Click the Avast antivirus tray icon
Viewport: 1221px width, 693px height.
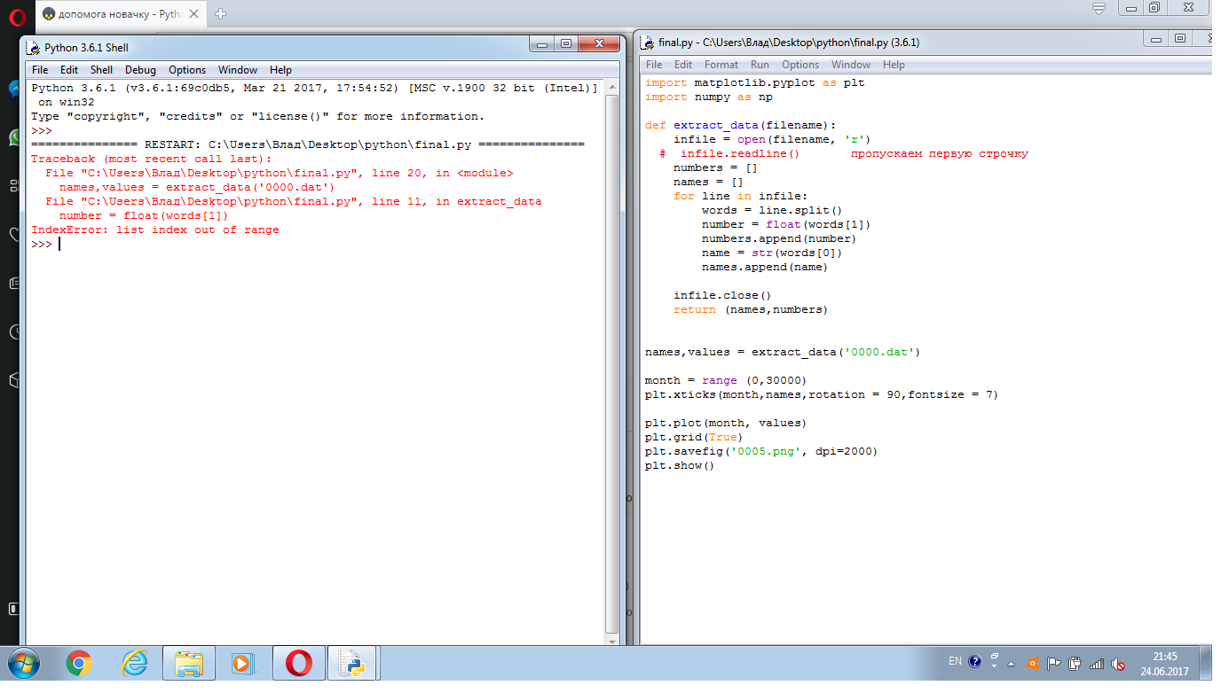pos(1032,663)
